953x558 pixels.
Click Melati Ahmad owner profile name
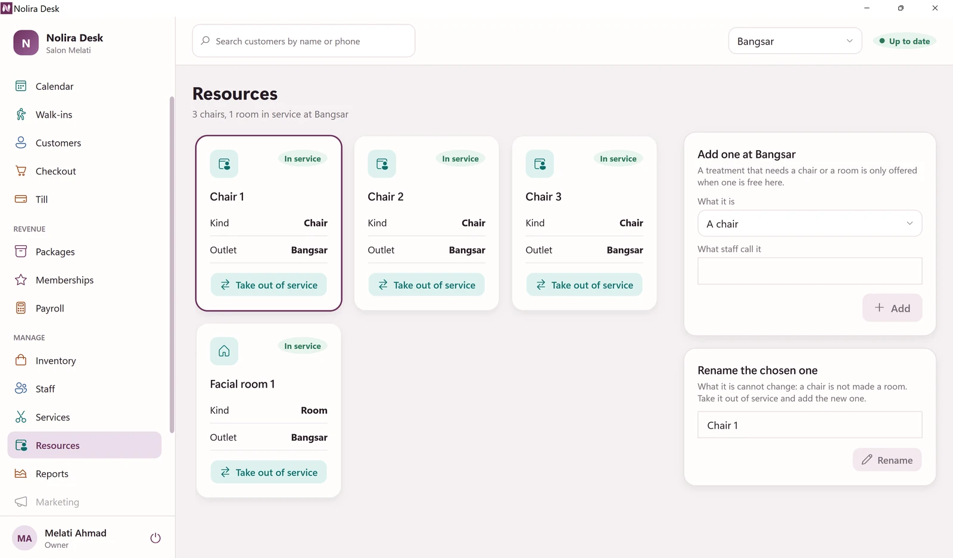tap(76, 533)
